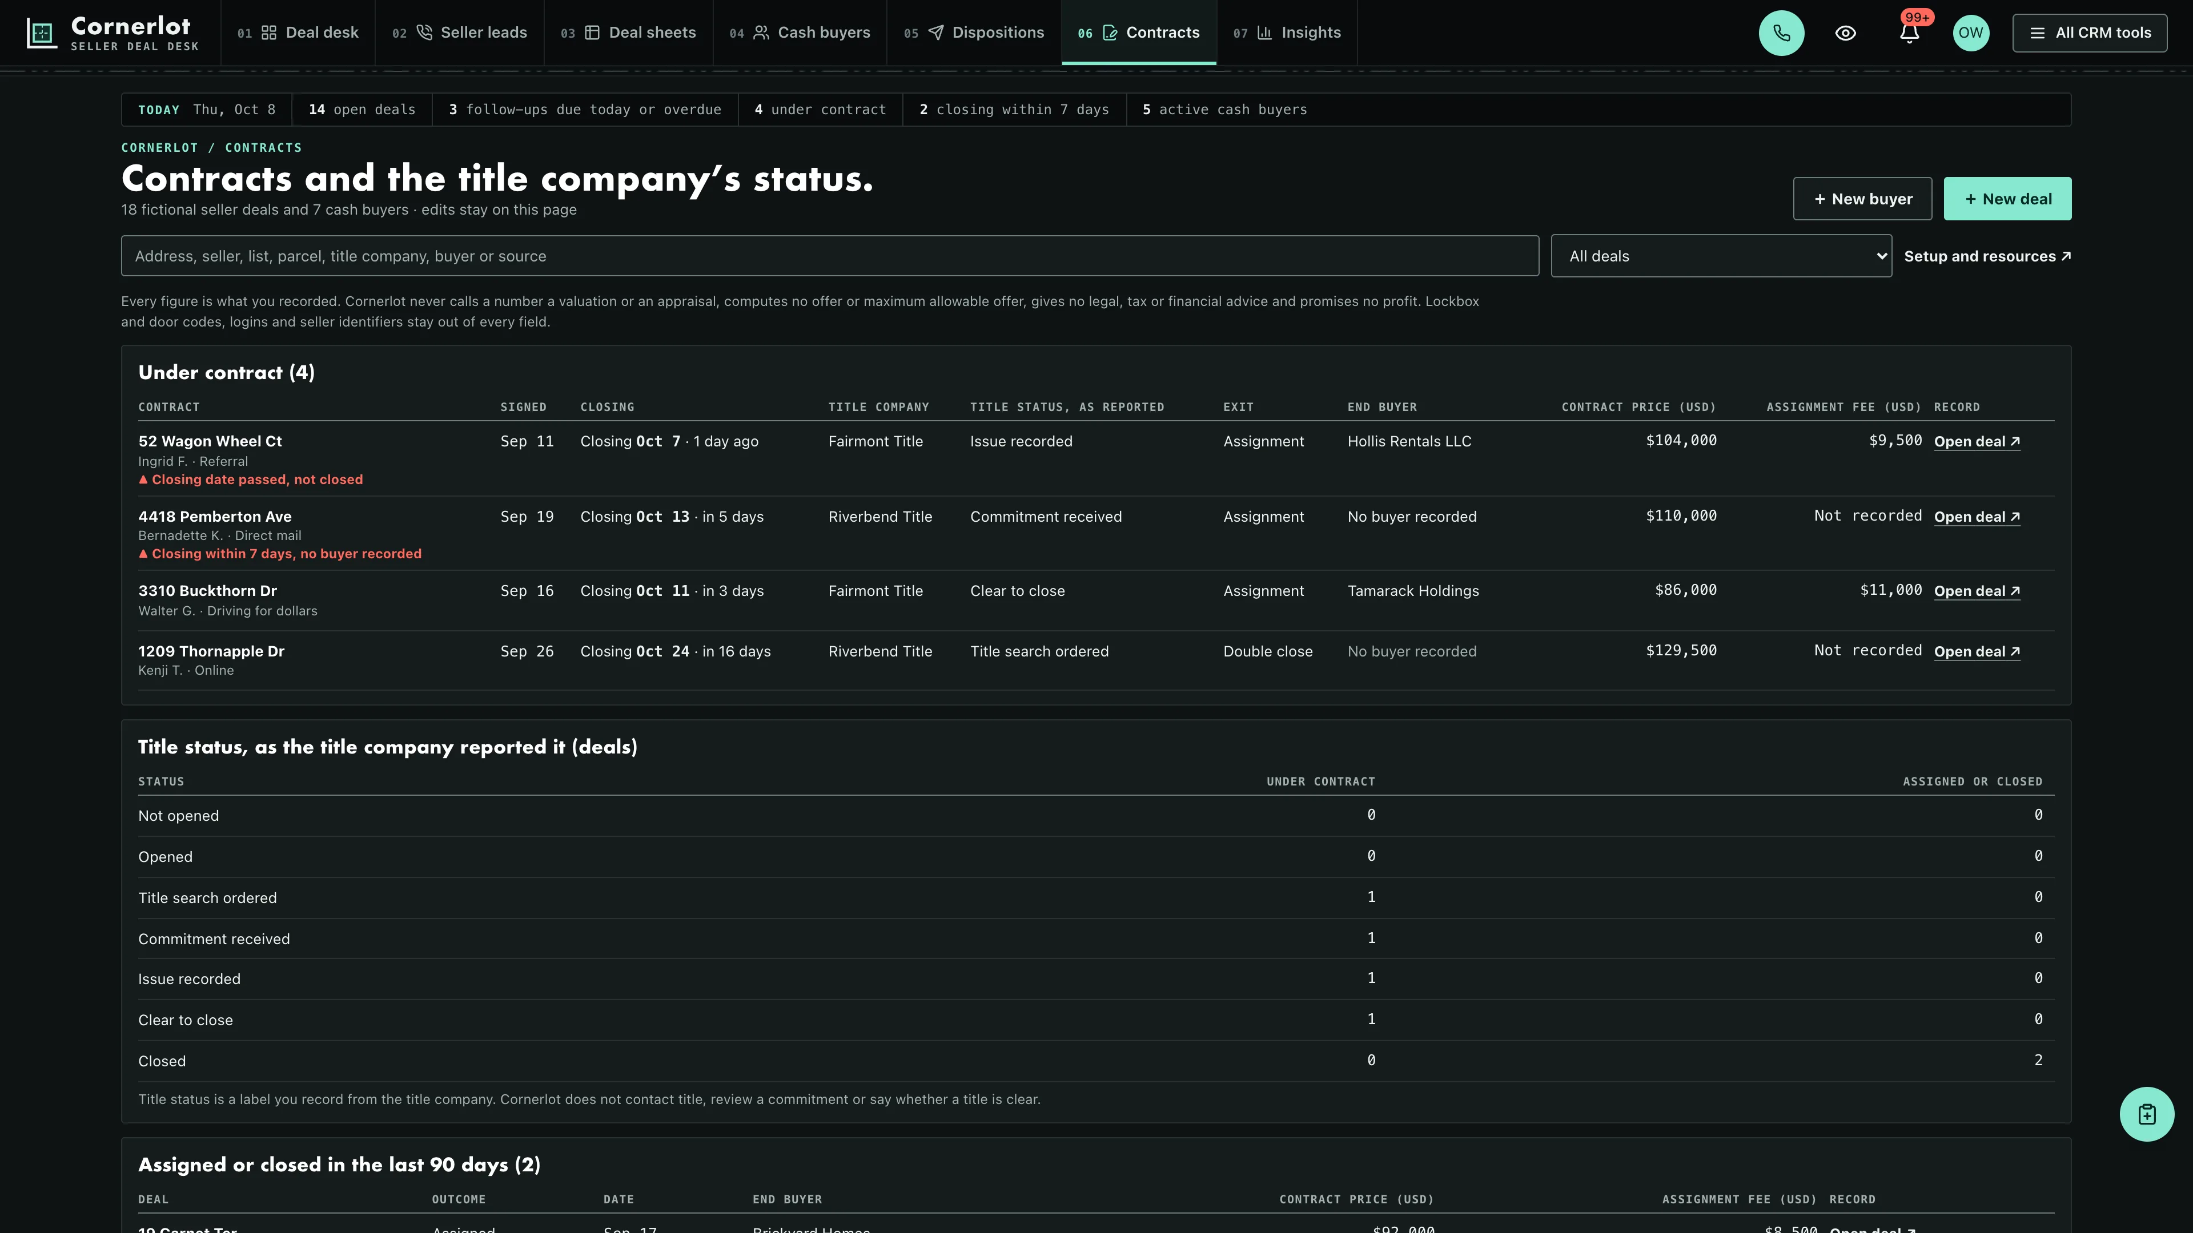Click the floating clipboard add button
The height and width of the screenshot is (1233, 2193).
2146,1114
